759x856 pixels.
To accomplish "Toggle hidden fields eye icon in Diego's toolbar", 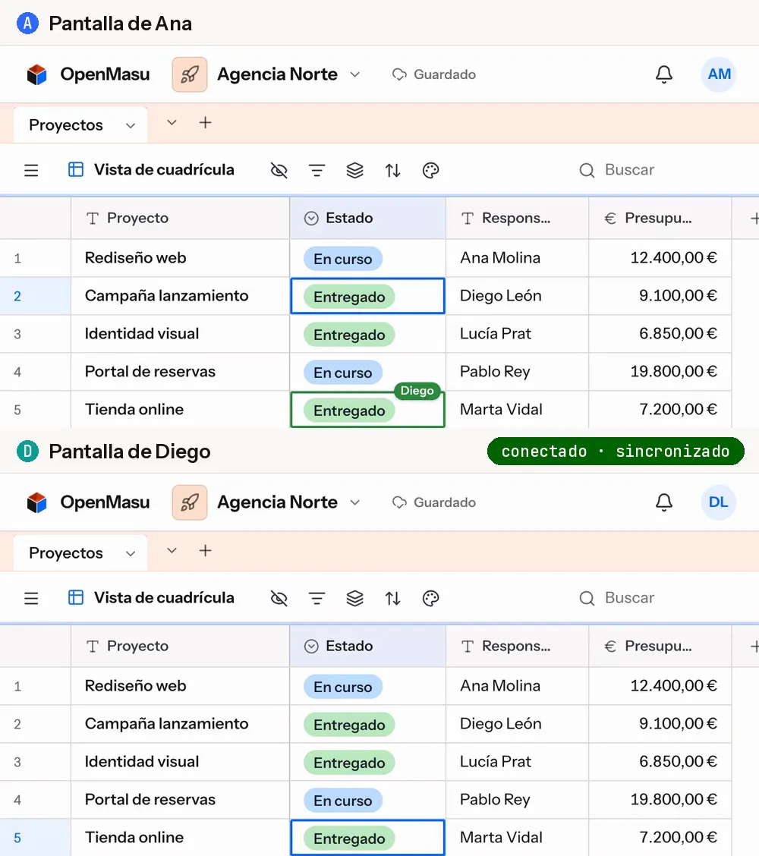I will pyautogui.click(x=279, y=598).
